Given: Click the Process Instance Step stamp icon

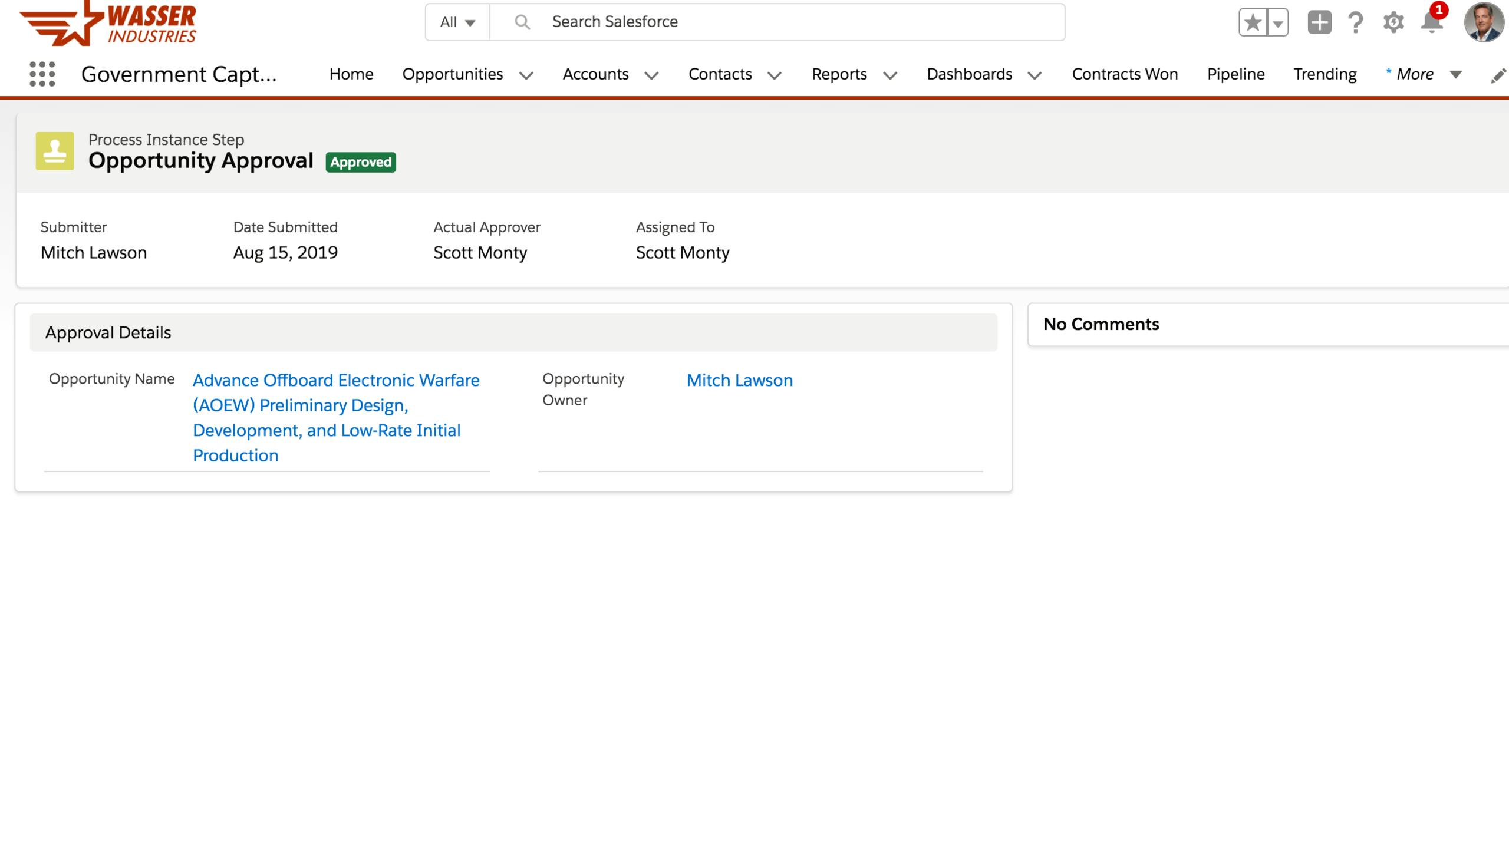Looking at the screenshot, I should (x=55, y=151).
